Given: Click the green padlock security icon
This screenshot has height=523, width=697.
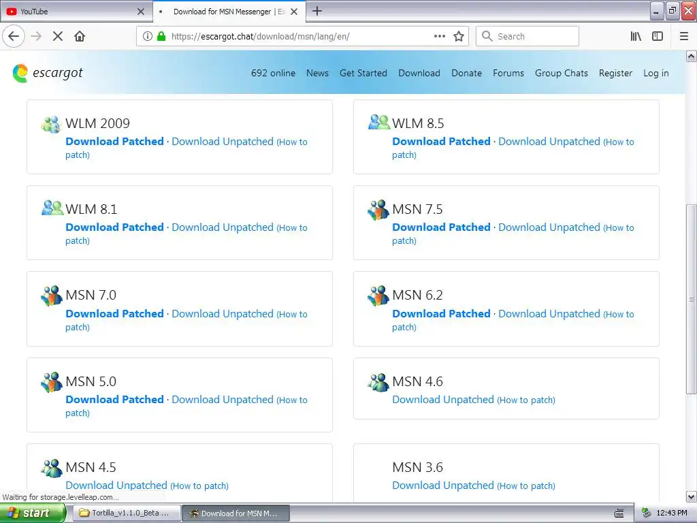Looking at the screenshot, I should (161, 36).
